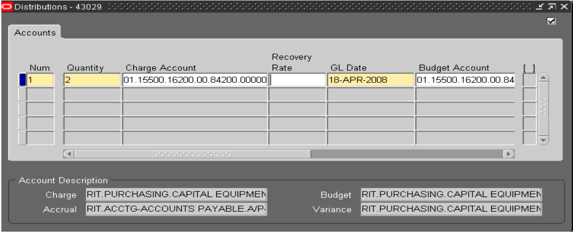Click the horizontal scrollbar thumb
This screenshot has width=573, height=233.
193,154
